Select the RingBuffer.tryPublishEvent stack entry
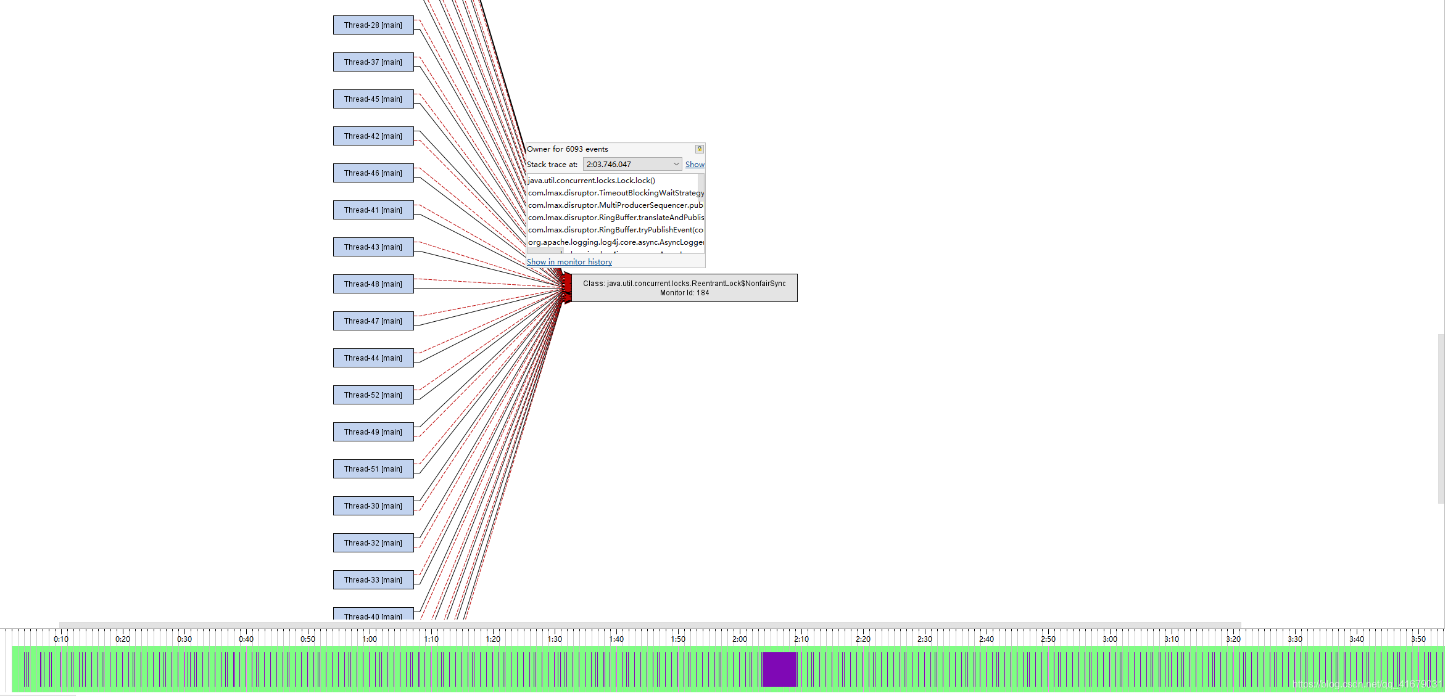Screen dimensions: 1448x696 [x=614, y=230]
